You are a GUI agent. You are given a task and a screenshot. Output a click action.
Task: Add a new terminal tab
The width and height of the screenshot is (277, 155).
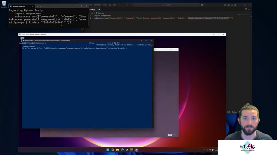pos(37,6)
